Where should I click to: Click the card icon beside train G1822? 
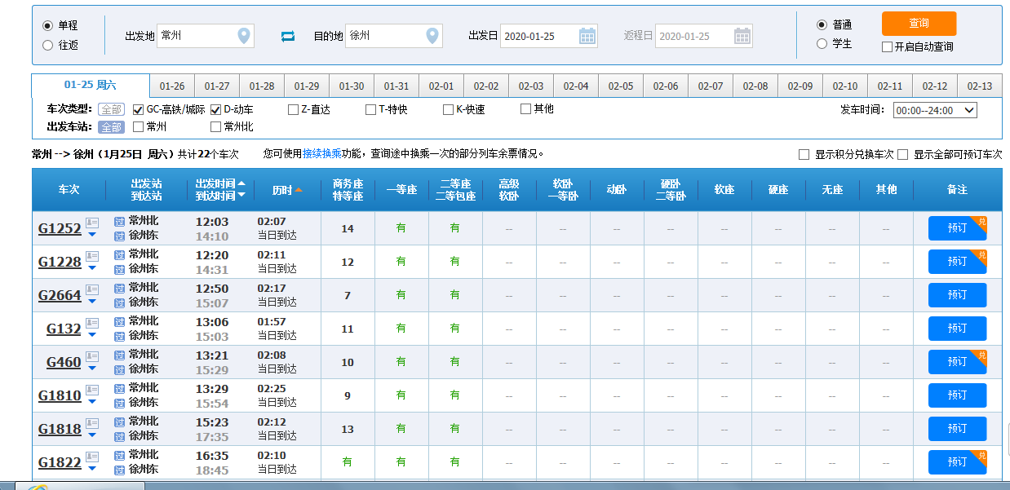click(92, 457)
